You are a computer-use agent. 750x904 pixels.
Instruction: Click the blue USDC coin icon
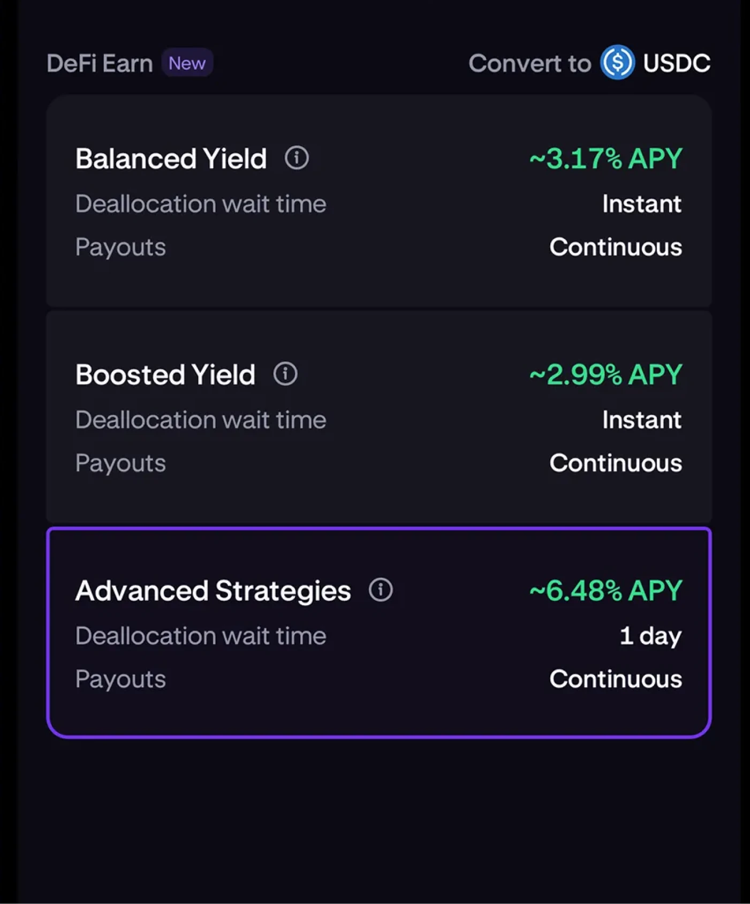[x=617, y=62]
